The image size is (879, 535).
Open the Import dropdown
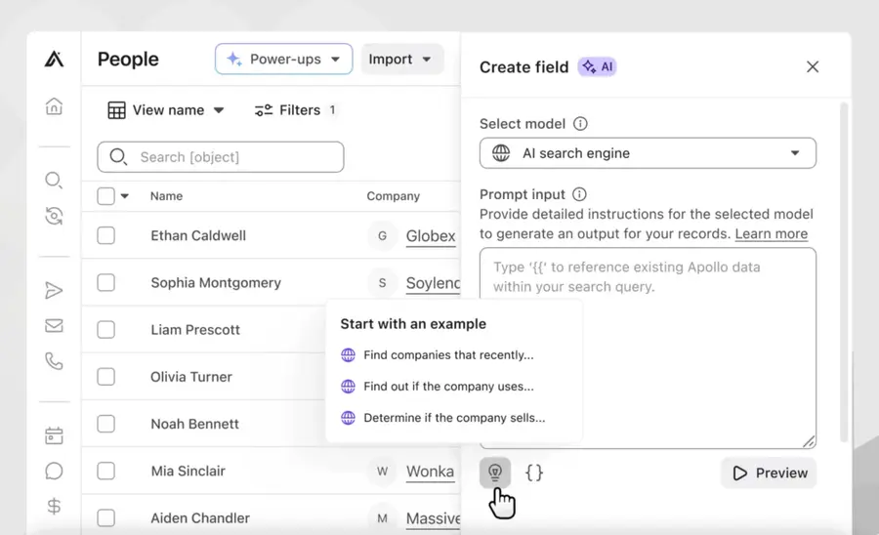(x=401, y=59)
